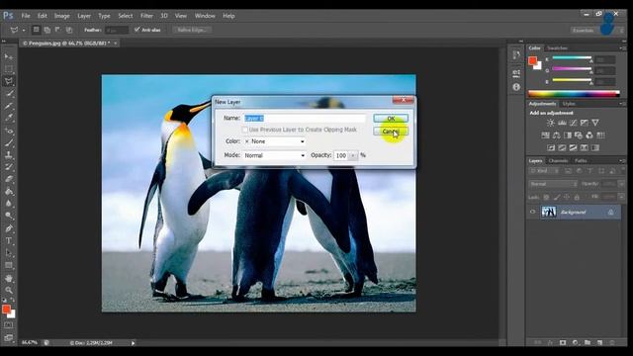Viewport: 633px width, 356px height.
Task: Add a Levels adjustment
Action: point(562,123)
